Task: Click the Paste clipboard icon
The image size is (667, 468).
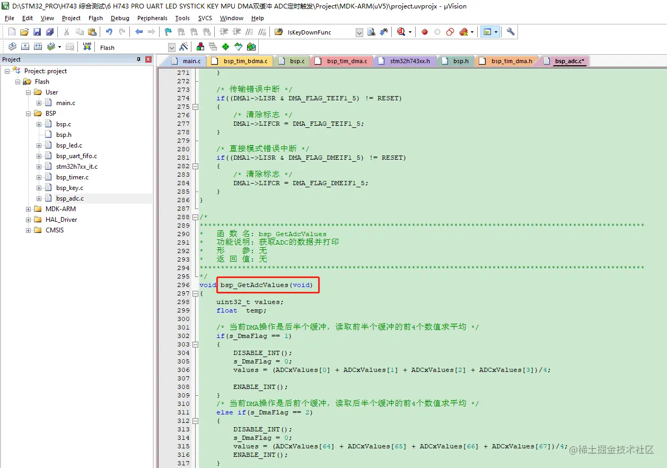Action: 92,32
